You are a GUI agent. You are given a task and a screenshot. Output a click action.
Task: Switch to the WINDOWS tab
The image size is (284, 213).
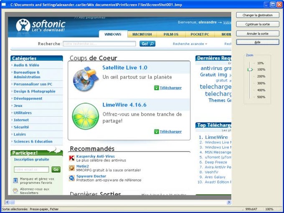(113, 34)
